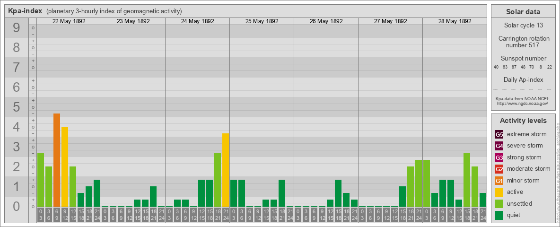The height and width of the screenshot is (227, 560).
Task: Click the Kp scale number 9
Action: tap(17, 28)
